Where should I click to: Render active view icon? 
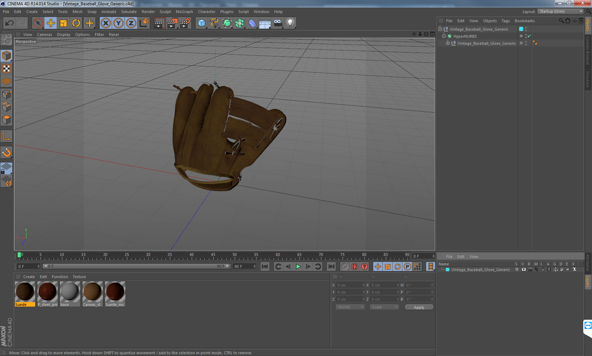[159, 23]
